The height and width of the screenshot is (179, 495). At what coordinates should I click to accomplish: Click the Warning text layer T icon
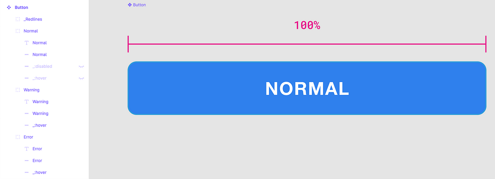click(x=27, y=102)
